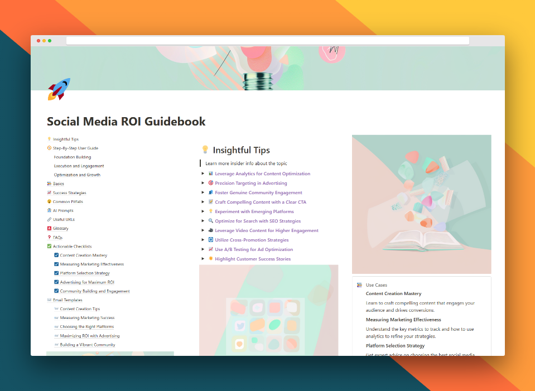This screenshot has width=535, height=391.
Task: Open the Optimization and Growth link
Action: [x=77, y=175]
